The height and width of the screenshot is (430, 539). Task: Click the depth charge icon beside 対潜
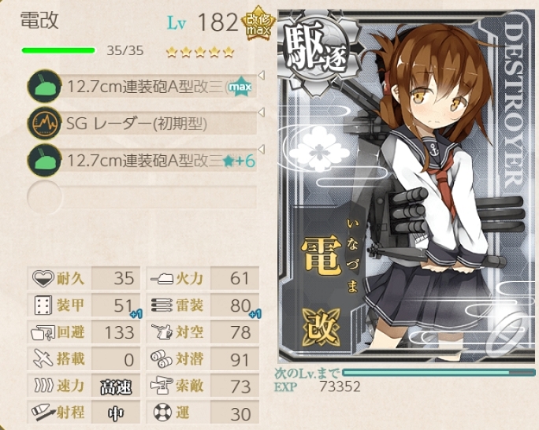tap(162, 358)
